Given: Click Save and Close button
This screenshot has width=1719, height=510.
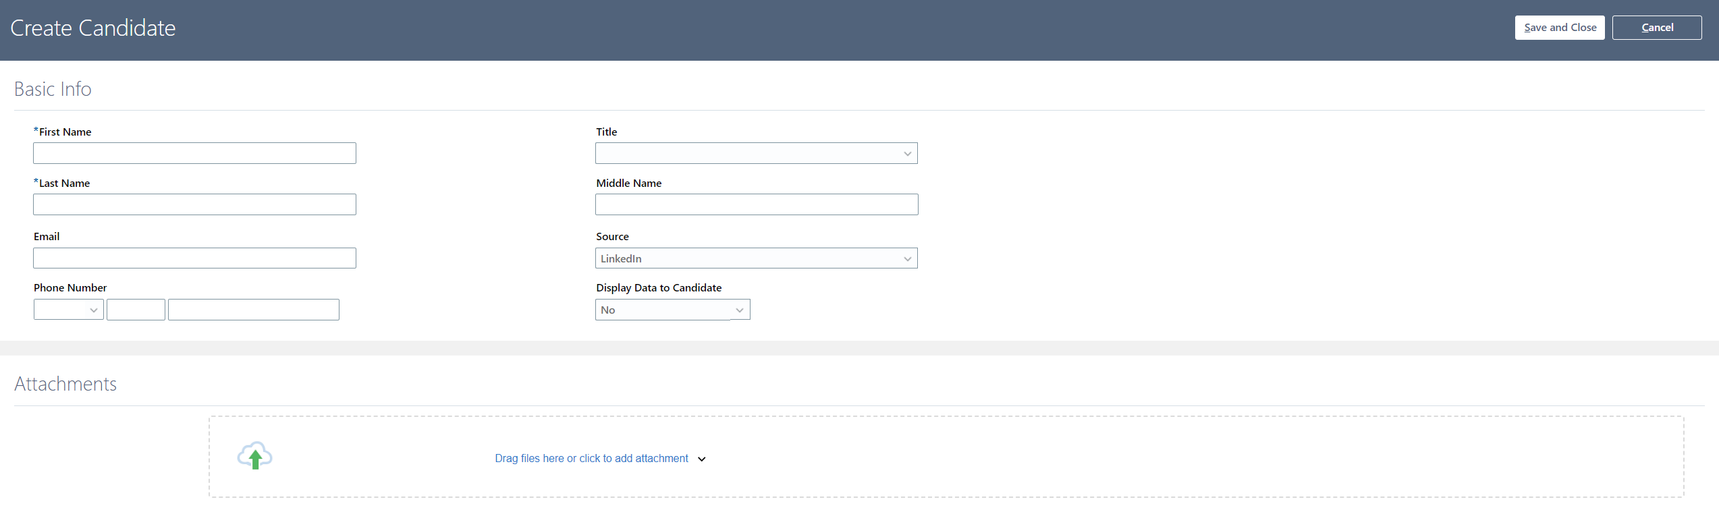Looking at the screenshot, I should click(x=1560, y=28).
